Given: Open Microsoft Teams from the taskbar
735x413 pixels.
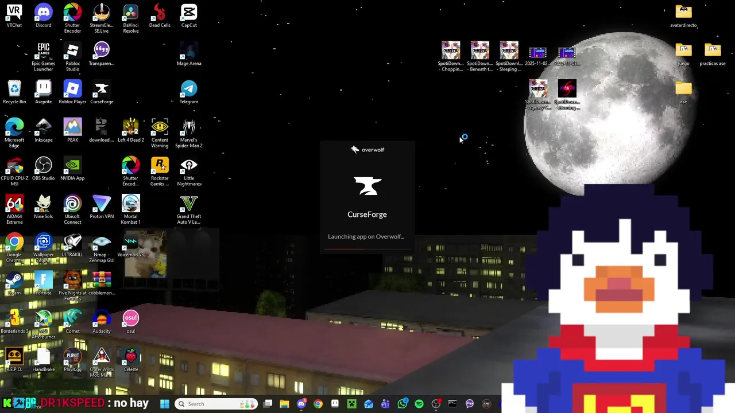Looking at the screenshot, I should click(385, 404).
